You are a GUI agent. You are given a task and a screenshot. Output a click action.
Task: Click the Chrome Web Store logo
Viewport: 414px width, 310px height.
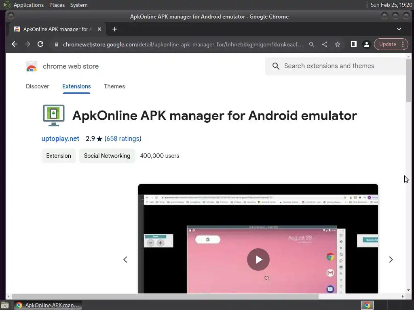[x=32, y=66]
